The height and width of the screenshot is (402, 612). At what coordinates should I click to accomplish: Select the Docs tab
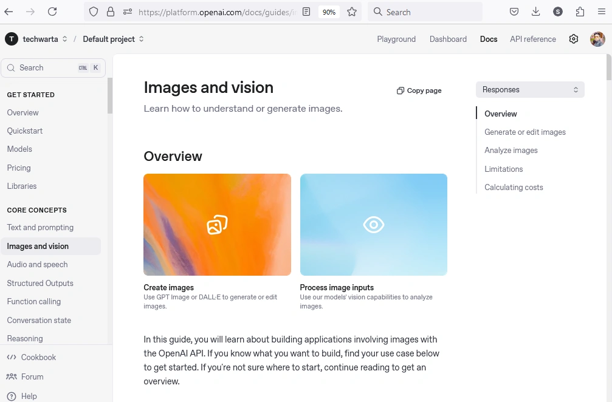point(489,39)
